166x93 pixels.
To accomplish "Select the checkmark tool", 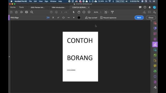I will pyautogui.click(x=58, y=18).
